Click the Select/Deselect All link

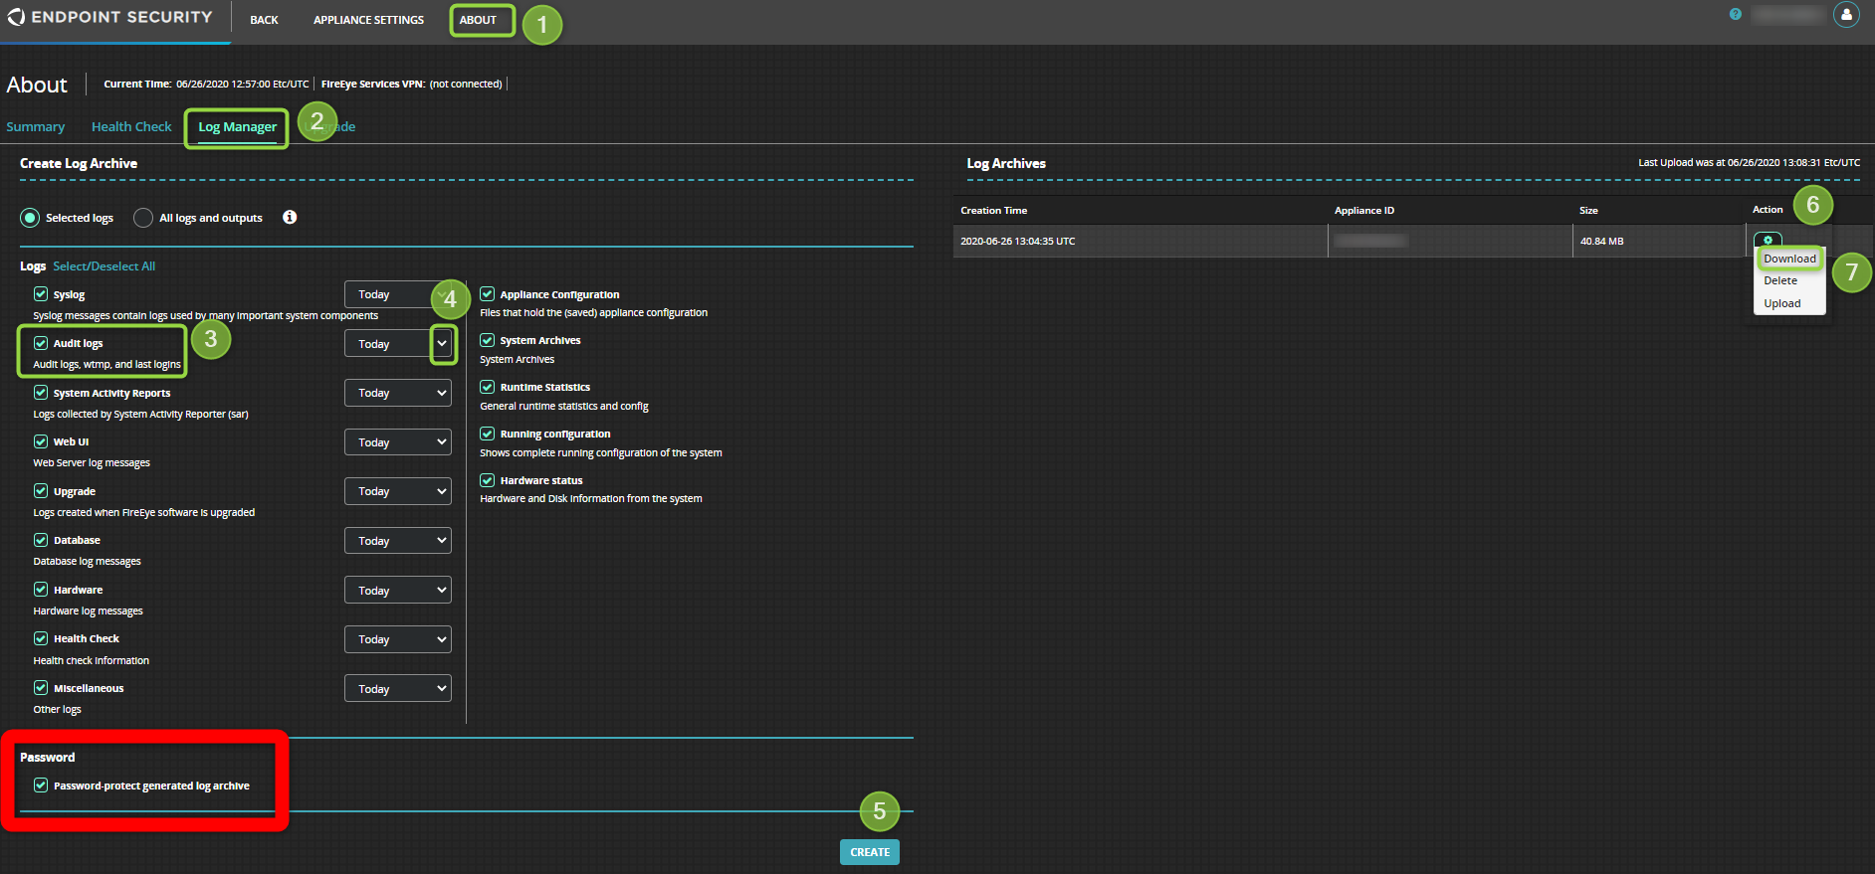point(104,266)
